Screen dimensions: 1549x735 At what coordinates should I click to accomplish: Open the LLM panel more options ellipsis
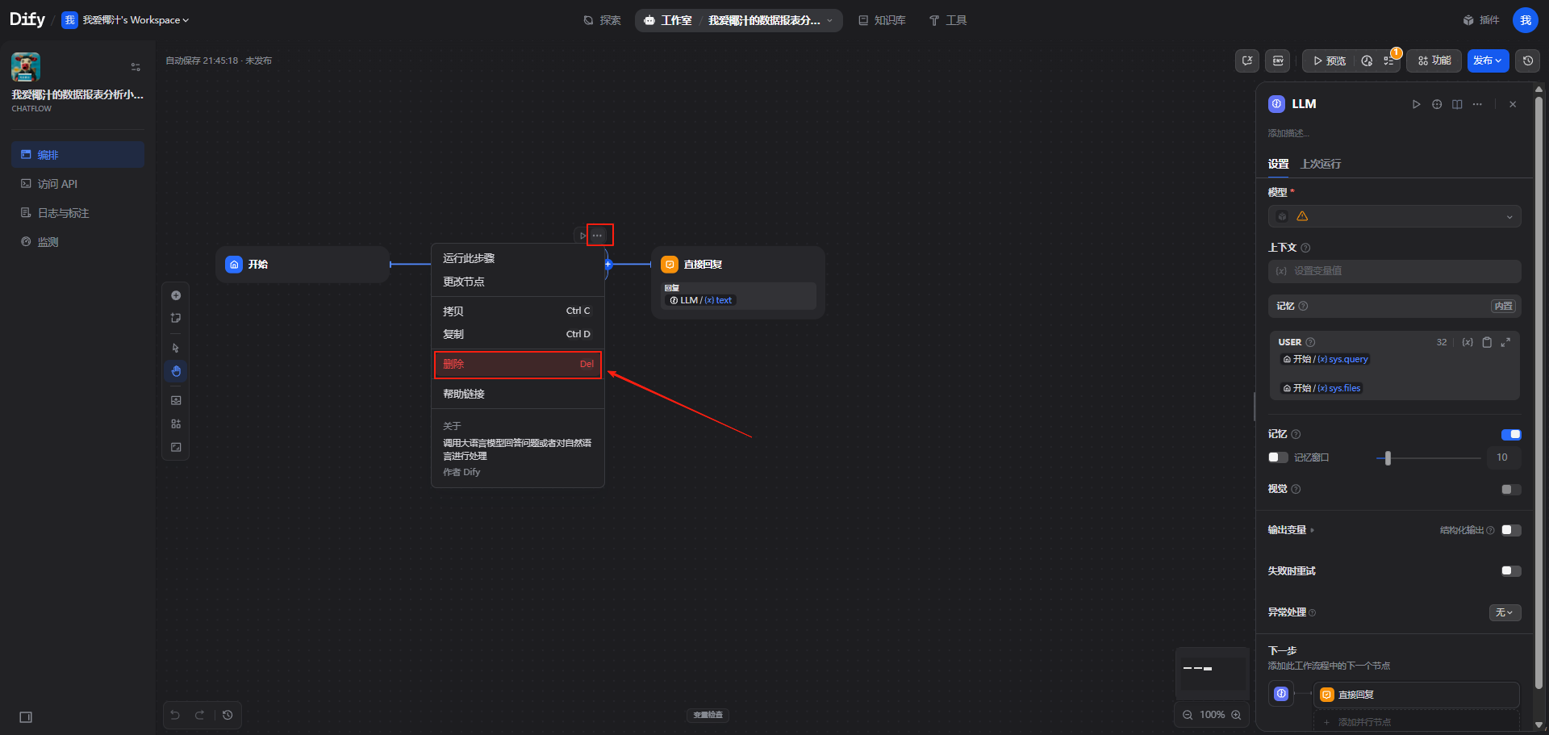pos(1477,104)
